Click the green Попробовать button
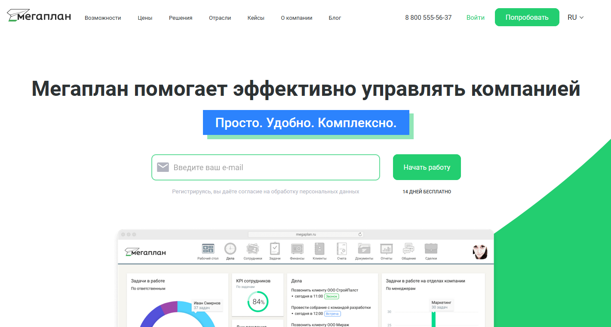611x327 pixels. [527, 17]
